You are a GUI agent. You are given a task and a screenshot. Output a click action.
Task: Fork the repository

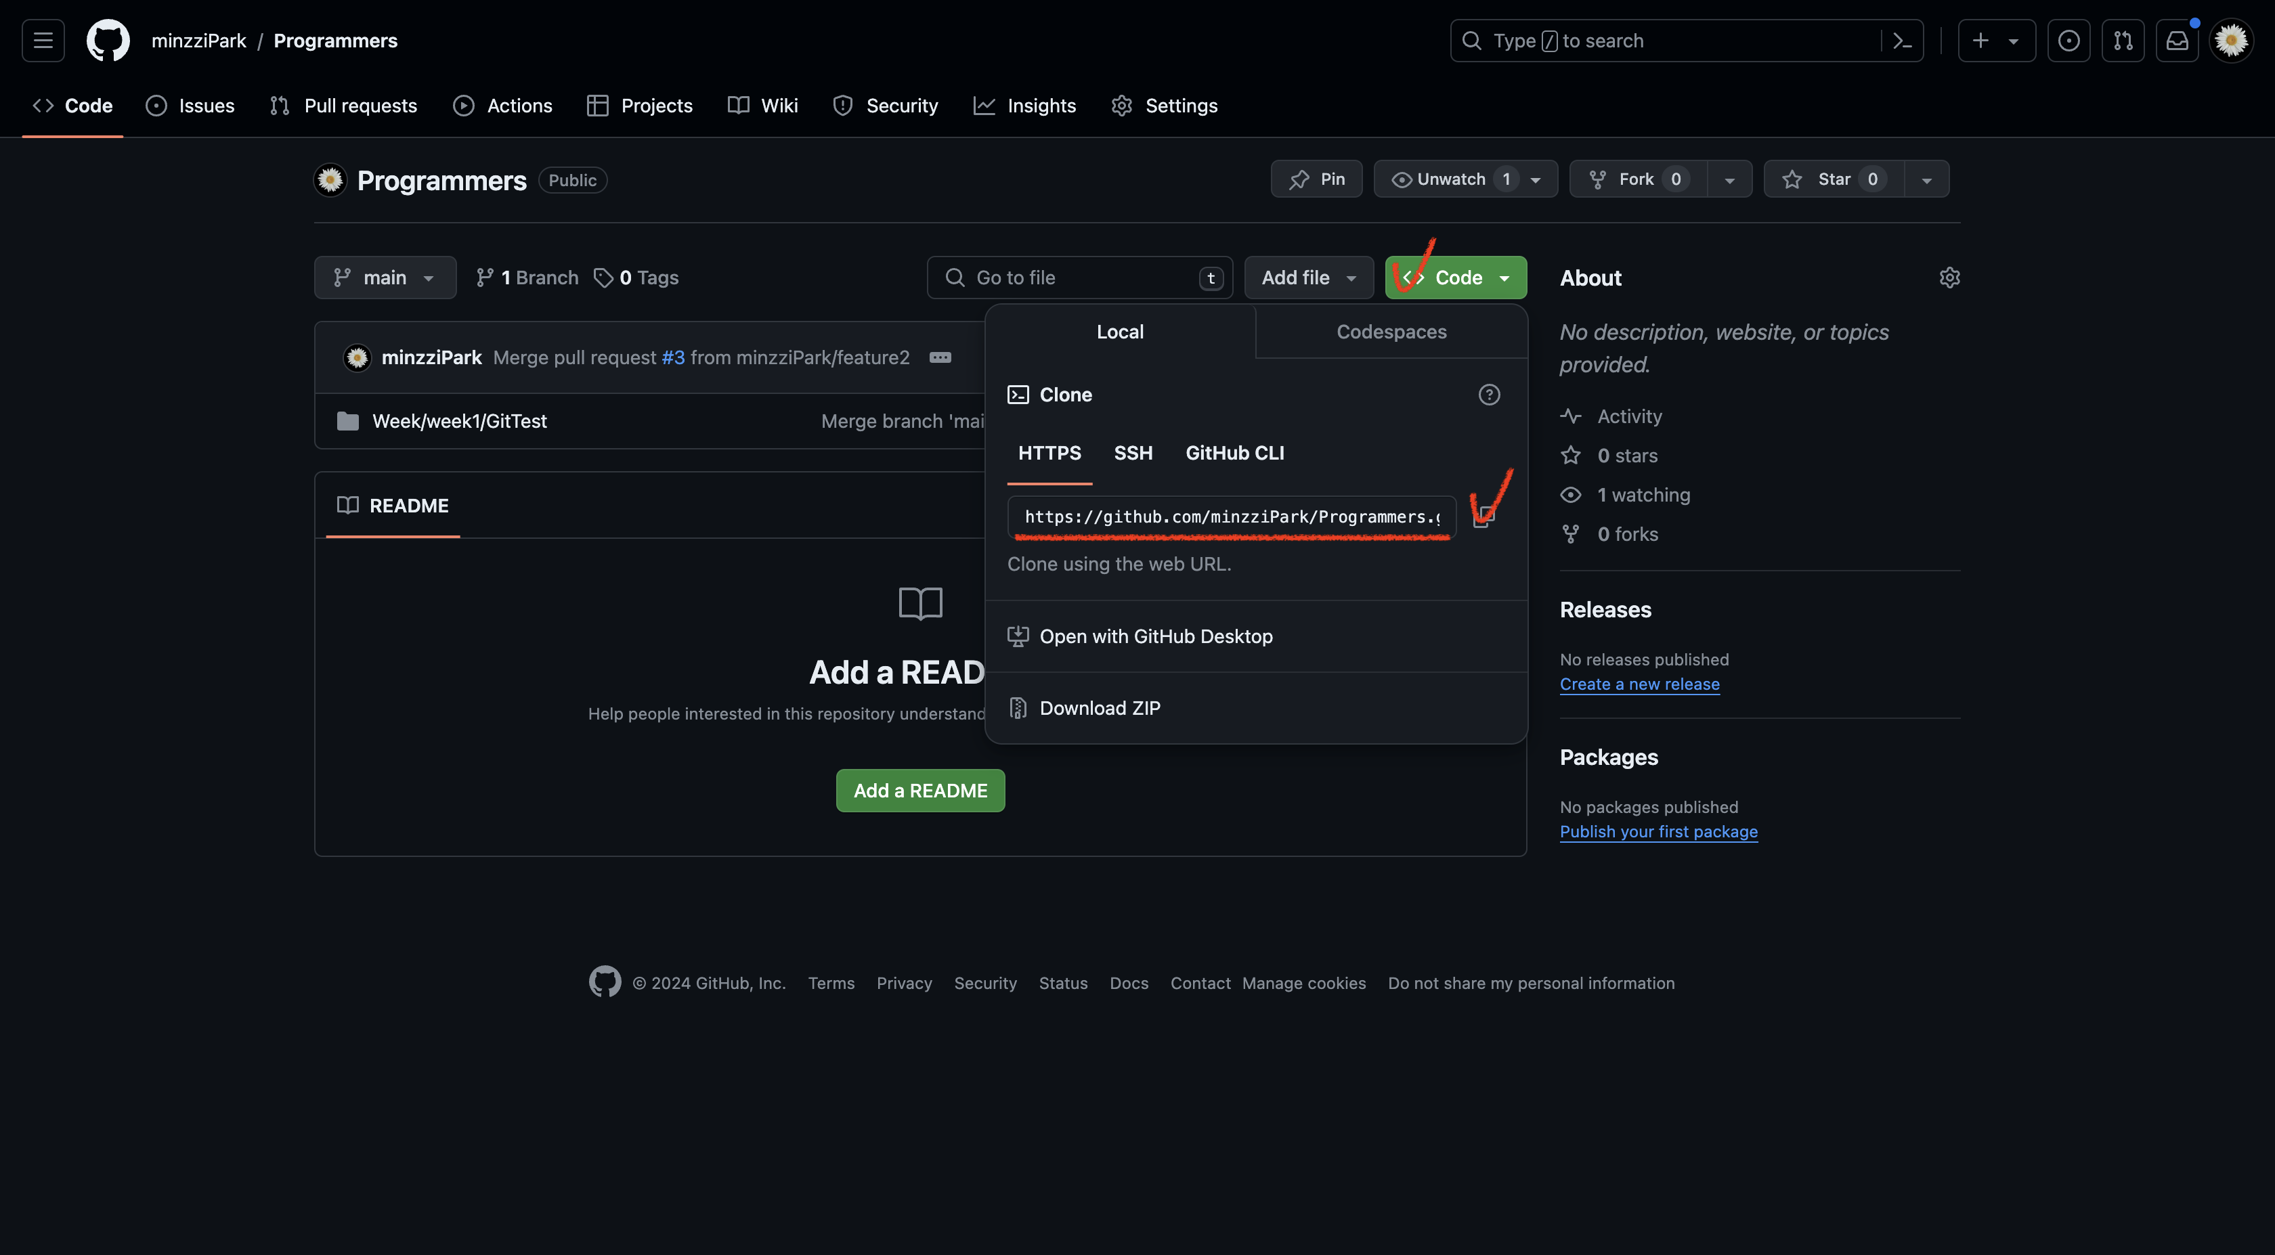pyautogui.click(x=1637, y=179)
